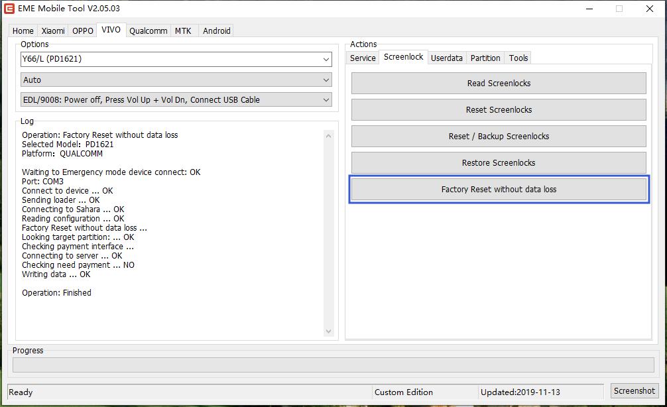
Task: Select the Partition actions tab
Action: [485, 58]
